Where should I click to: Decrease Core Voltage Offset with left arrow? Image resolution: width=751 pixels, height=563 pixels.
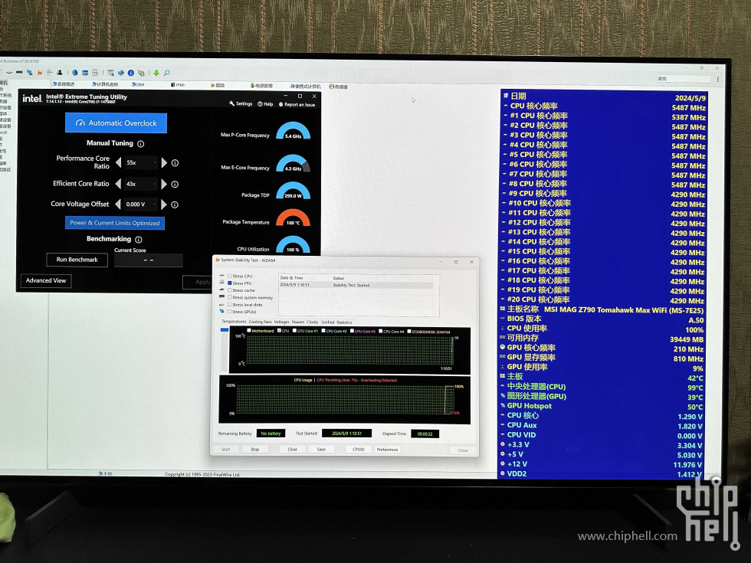pyautogui.click(x=118, y=205)
